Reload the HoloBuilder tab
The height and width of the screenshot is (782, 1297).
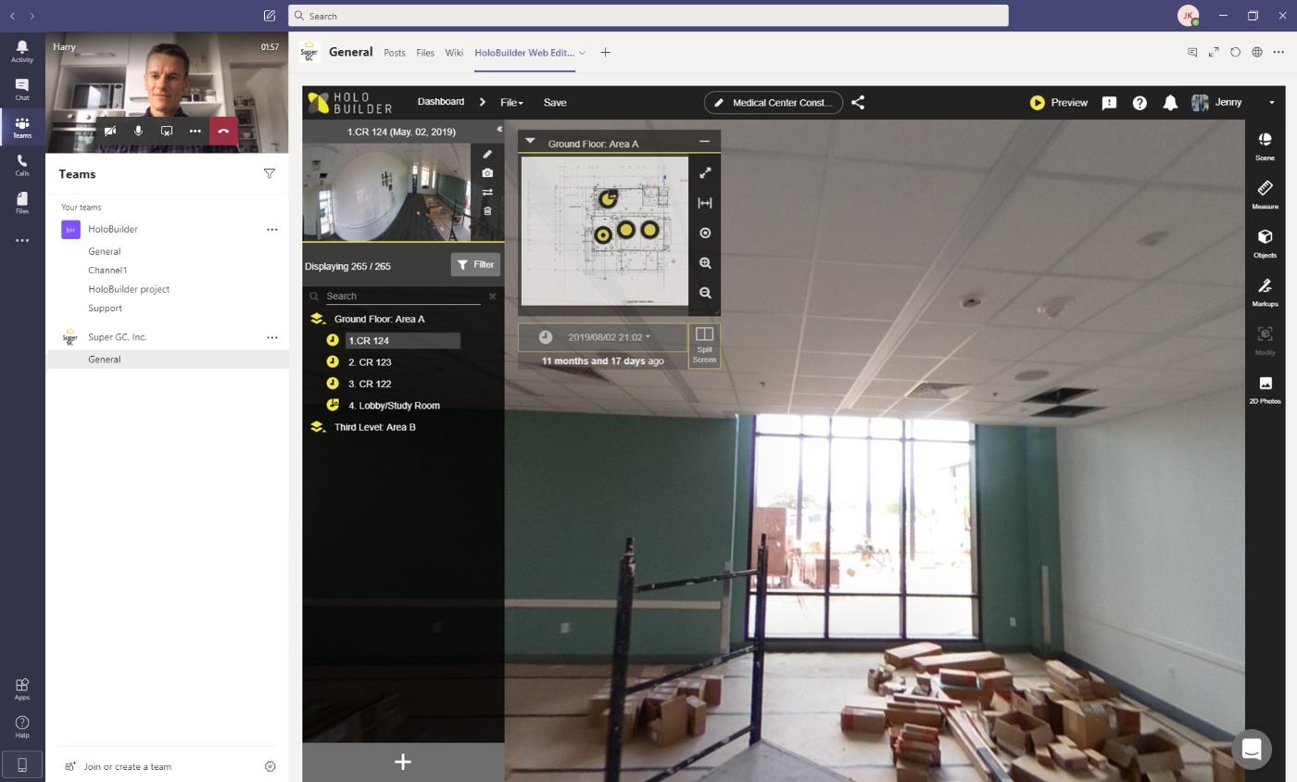coord(1235,53)
